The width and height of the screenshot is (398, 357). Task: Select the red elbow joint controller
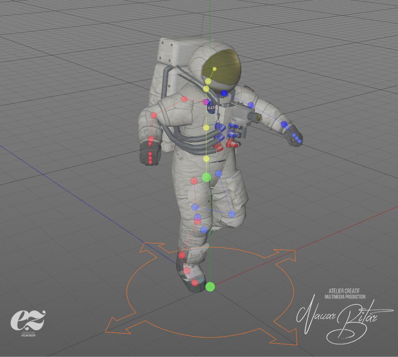point(154,115)
